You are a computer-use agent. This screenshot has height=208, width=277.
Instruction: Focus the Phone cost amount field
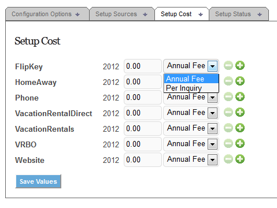point(143,97)
